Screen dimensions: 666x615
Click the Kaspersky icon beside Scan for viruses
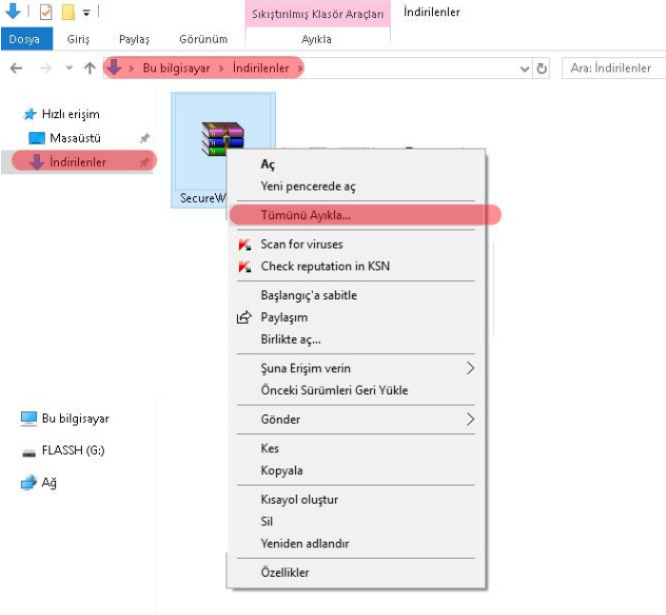click(x=245, y=245)
